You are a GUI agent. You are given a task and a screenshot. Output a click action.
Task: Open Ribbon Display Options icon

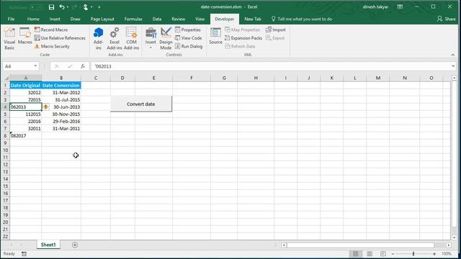click(x=400, y=6)
